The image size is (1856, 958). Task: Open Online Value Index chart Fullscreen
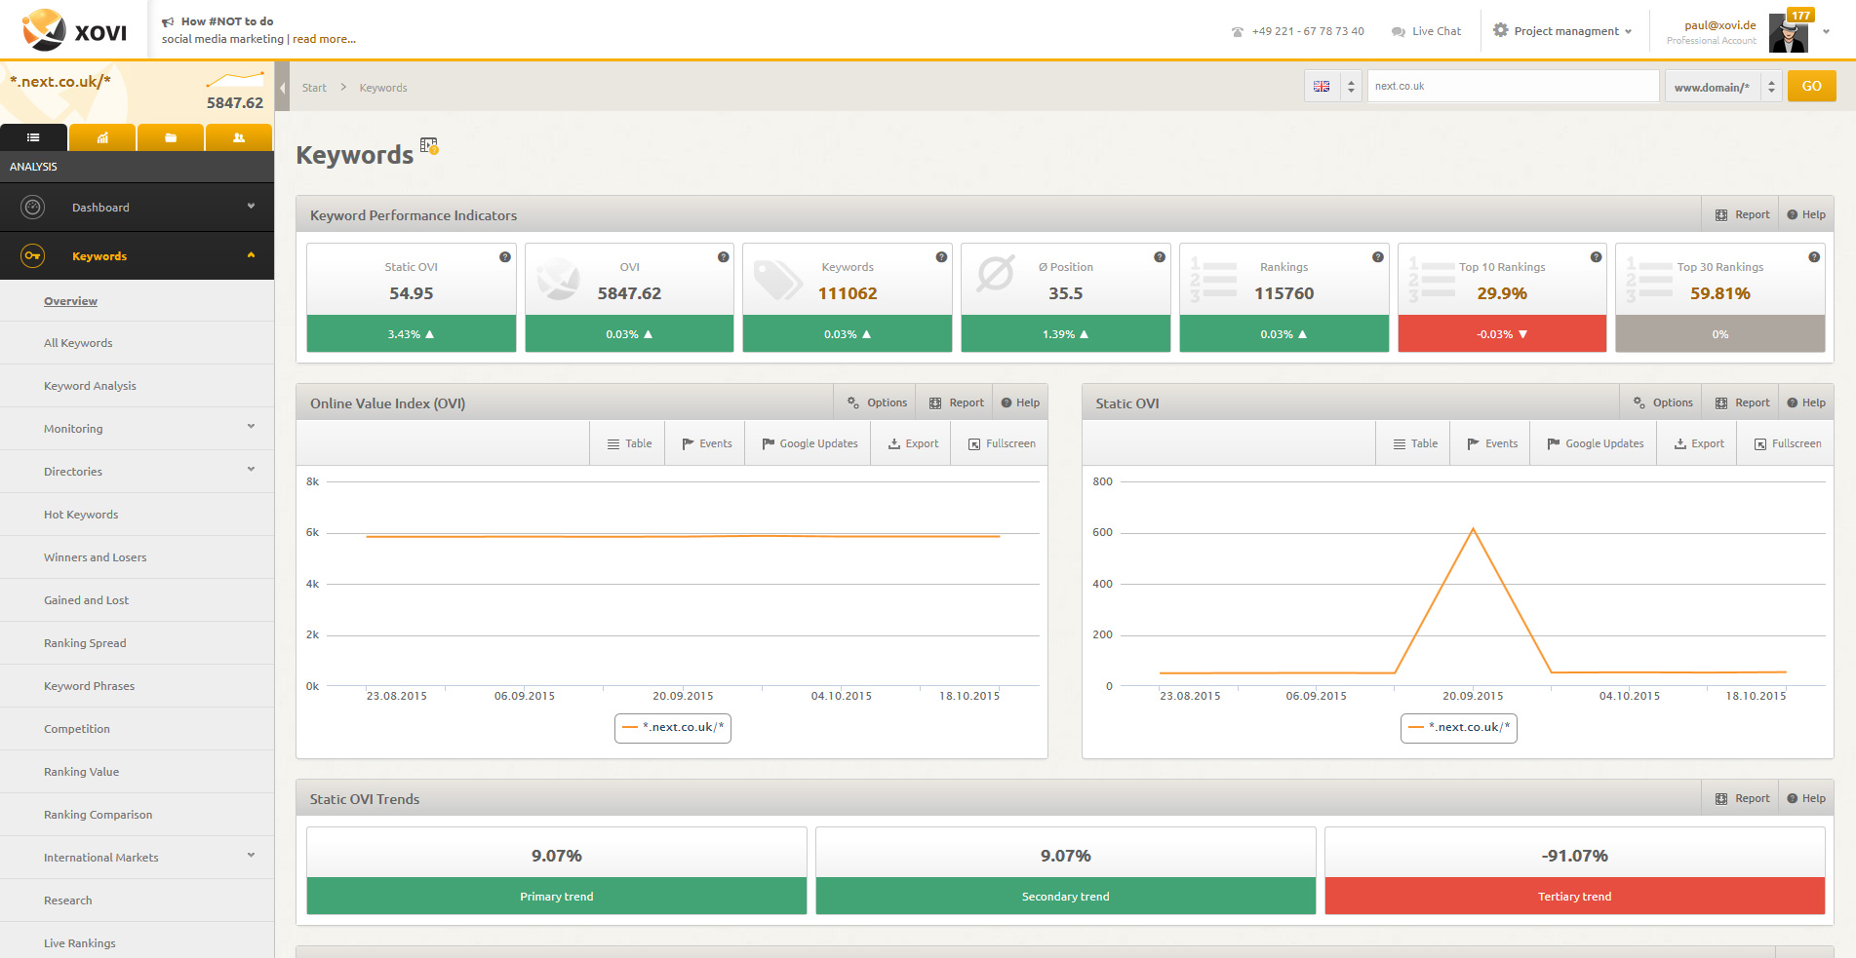pyautogui.click(x=1001, y=443)
